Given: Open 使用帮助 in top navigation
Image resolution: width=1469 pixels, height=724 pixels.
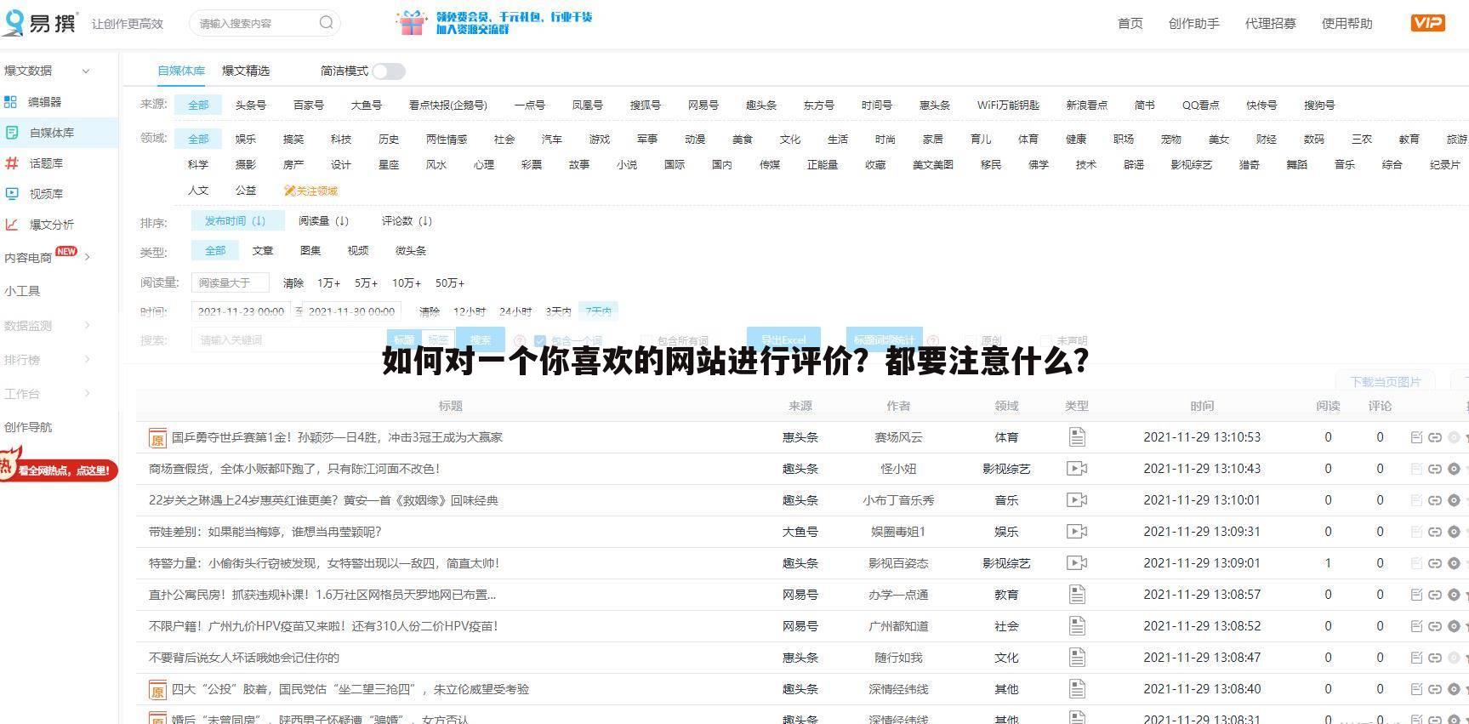Looking at the screenshot, I should [x=1347, y=24].
